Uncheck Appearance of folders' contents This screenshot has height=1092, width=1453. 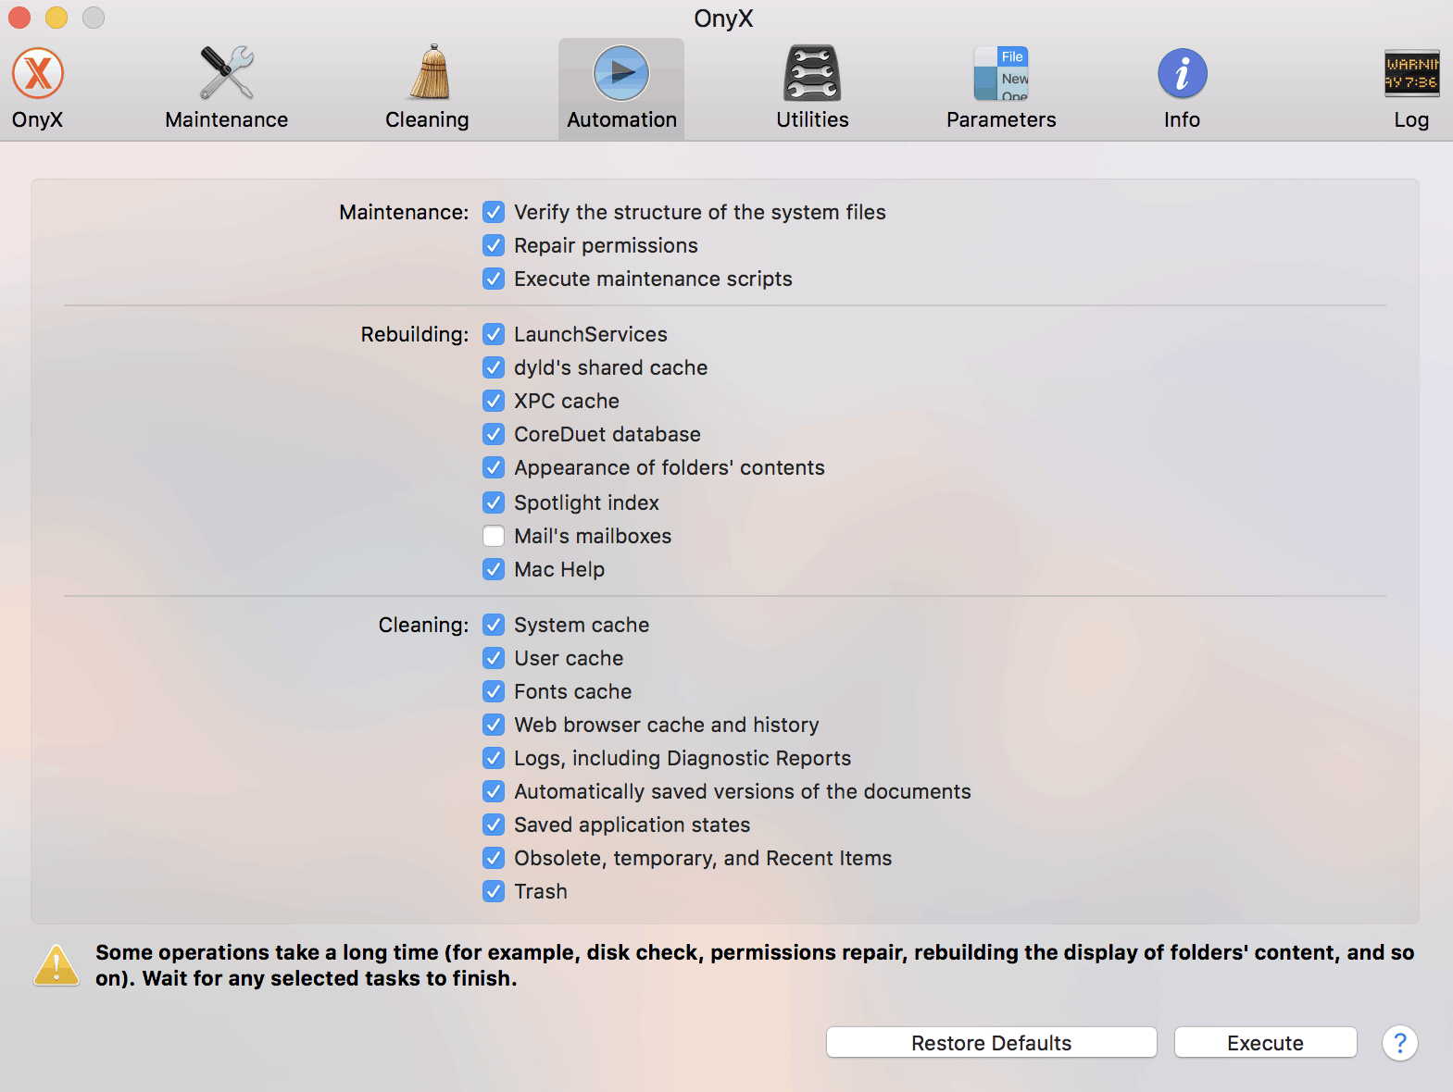click(495, 467)
